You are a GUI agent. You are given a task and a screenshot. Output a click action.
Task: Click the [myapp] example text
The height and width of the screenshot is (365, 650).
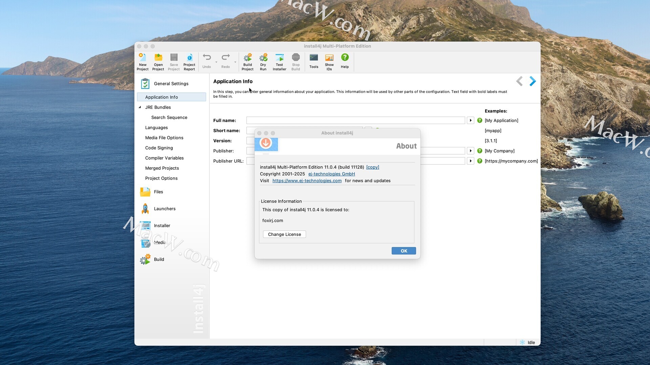(x=493, y=130)
